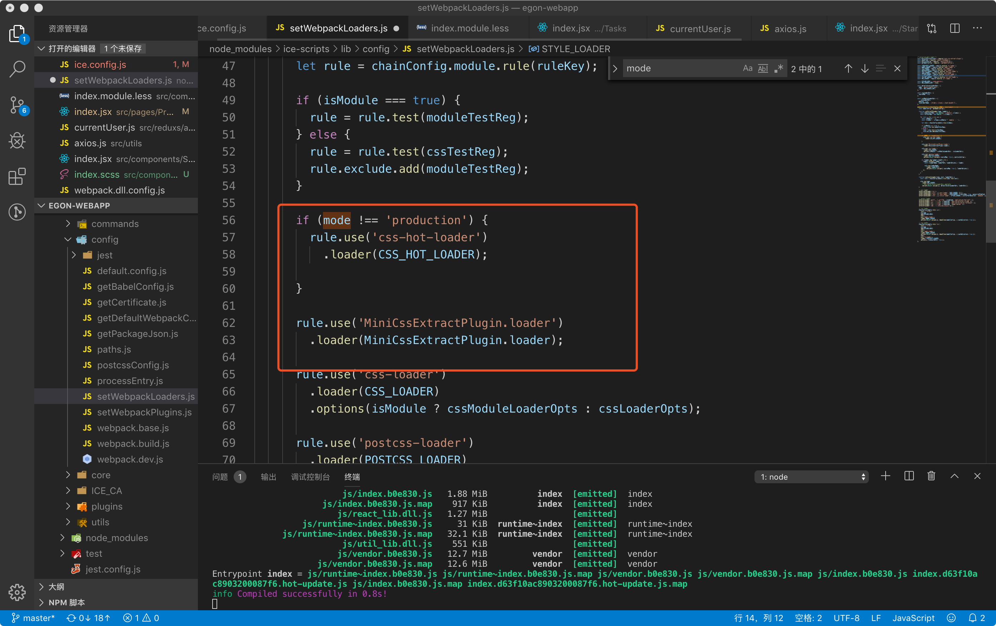Viewport: 996px width, 626px height.
Task: Open errors and warnings in status bar
Action: pos(141,618)
